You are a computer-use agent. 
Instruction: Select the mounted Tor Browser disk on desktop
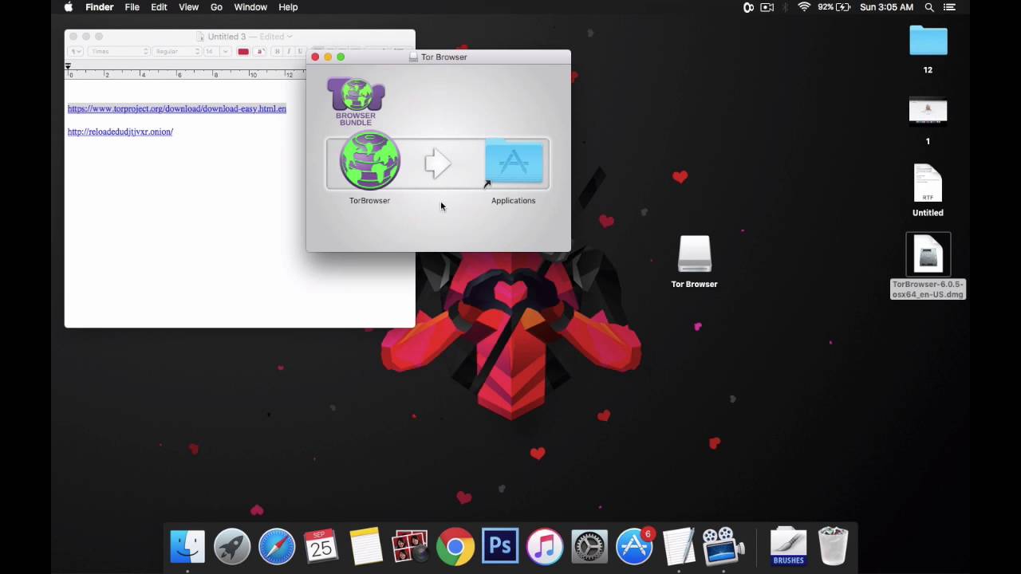tap(694, 255)
